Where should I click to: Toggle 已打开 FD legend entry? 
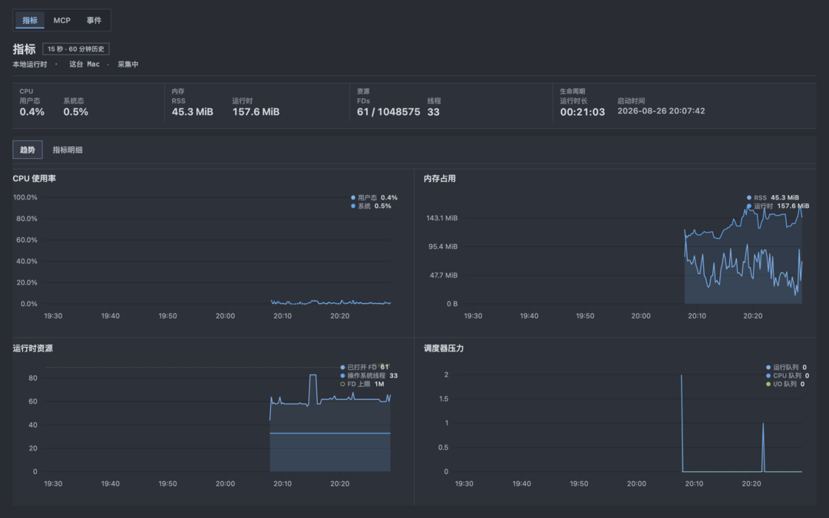[365, 367]
